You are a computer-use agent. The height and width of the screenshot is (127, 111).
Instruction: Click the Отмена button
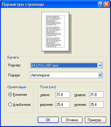pyautogui.click(x=72, y=120)
